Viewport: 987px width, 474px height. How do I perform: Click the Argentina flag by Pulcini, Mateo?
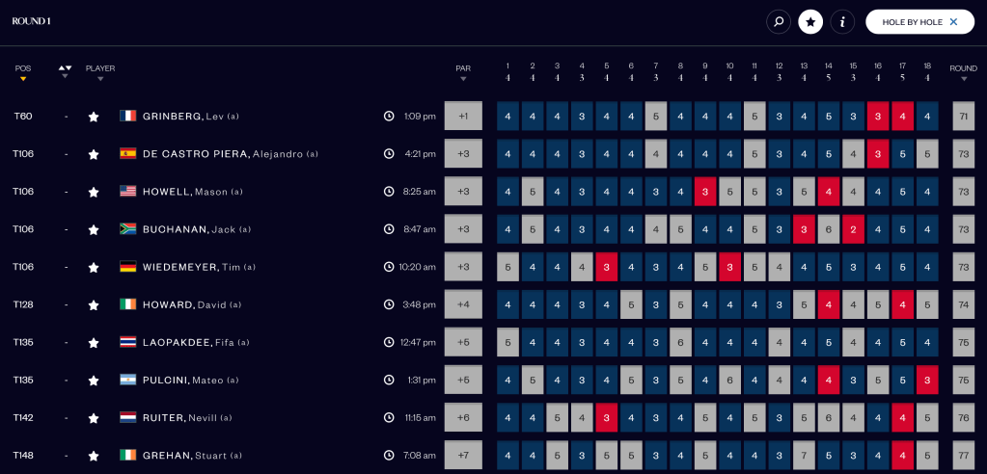(x=127, y=380)
